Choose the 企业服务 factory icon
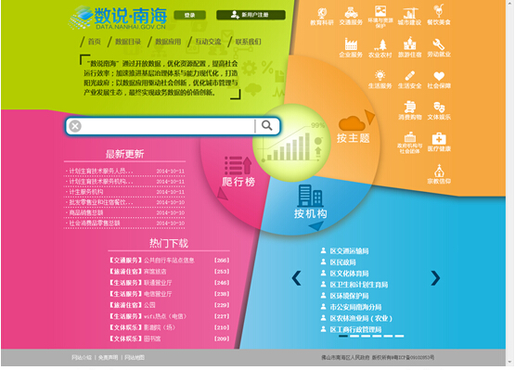 [351, 45]
